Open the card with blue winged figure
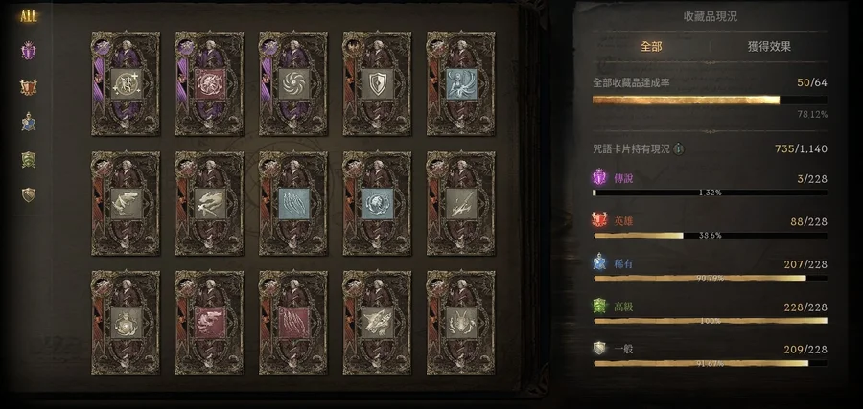 click(x=460, y=83)
